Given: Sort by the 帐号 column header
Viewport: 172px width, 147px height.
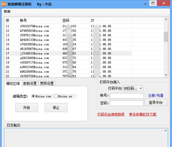Looking at the screenshot, I should [40, 20].
